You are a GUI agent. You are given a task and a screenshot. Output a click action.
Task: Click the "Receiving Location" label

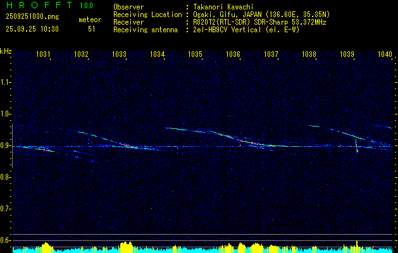(147, 15)
